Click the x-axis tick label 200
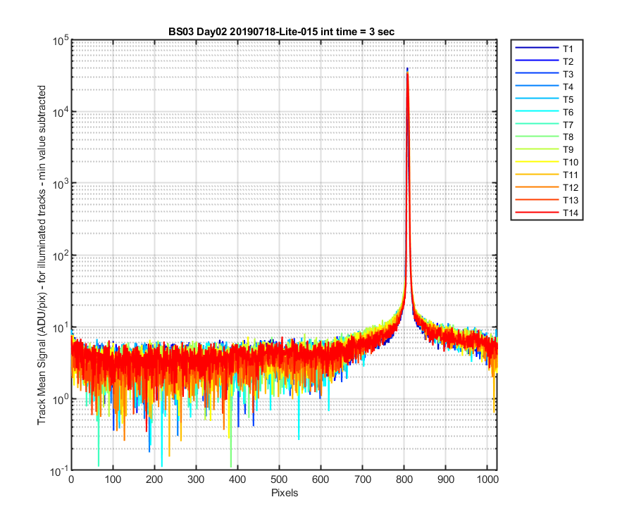Screen dimensions: 634x528 click(x=154, y=479)
